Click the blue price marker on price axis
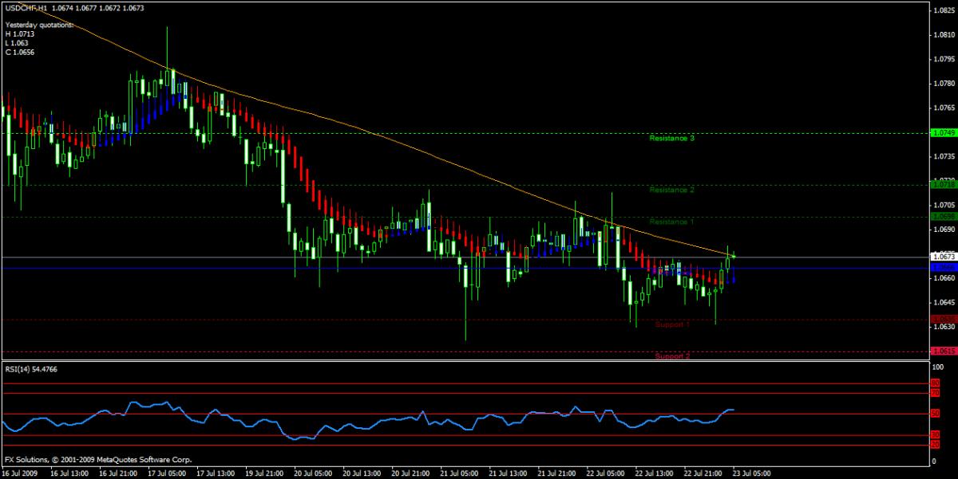 tap(943, 268)
